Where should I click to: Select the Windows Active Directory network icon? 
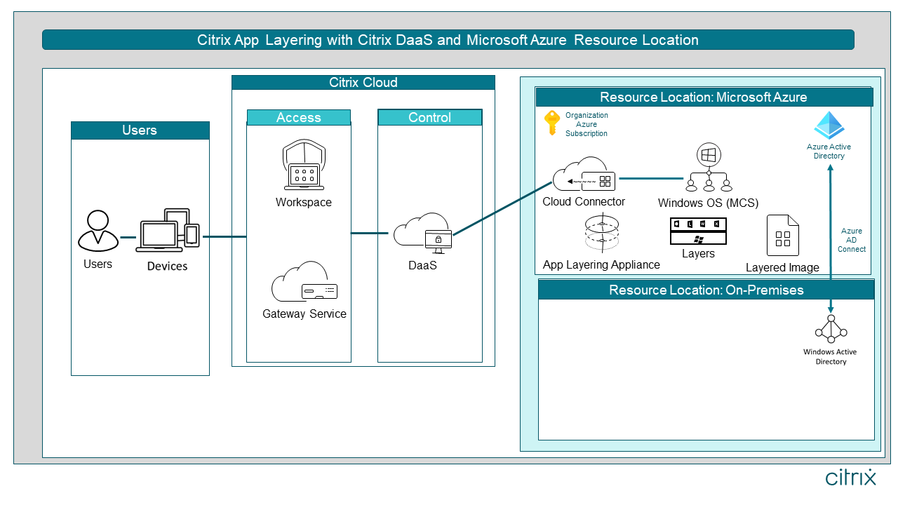coord(831,330)
